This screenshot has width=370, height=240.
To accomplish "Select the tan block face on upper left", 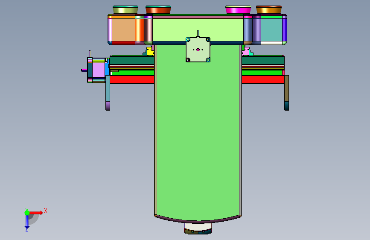I will click(123, 30).
